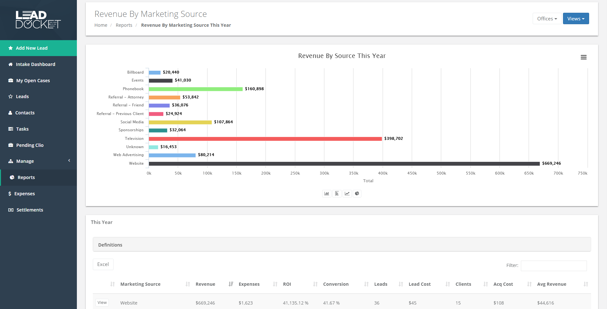Click the Tasks sidebar icon
This screenshot has width=607, height=309.
[x=10, y=129]
